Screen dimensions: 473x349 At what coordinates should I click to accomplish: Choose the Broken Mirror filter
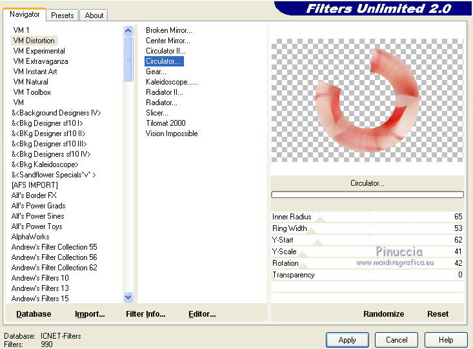[x=168, y=30]
